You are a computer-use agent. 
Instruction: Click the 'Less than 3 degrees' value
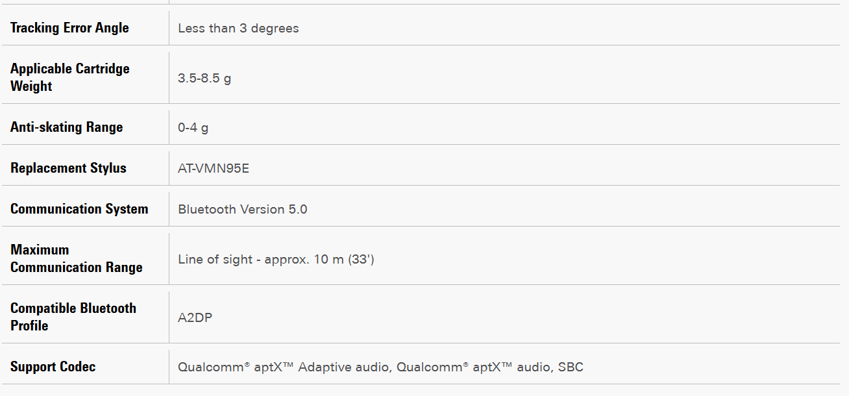pos(238,29)
